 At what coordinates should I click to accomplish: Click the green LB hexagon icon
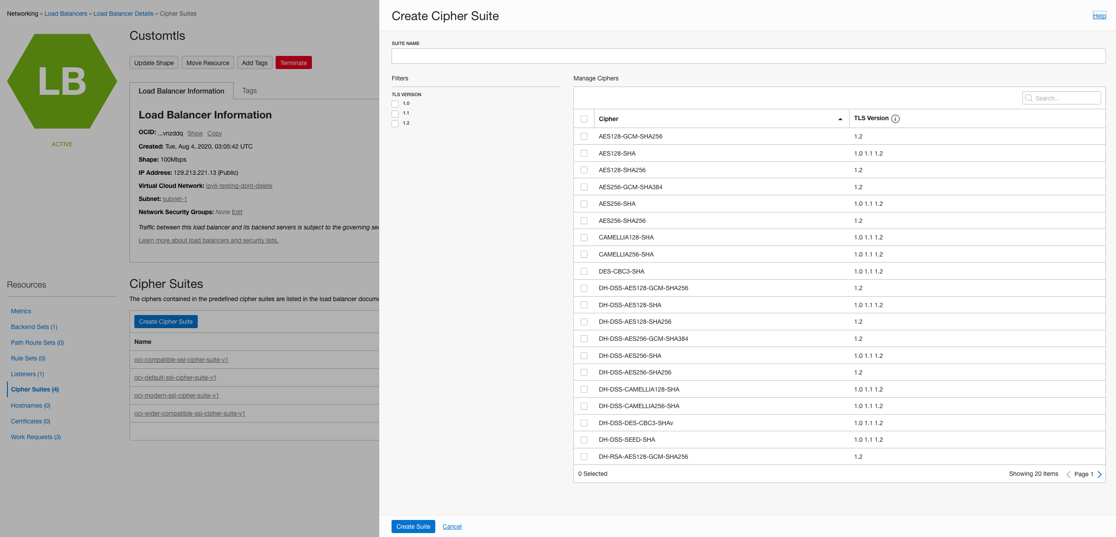click(62, 81)
